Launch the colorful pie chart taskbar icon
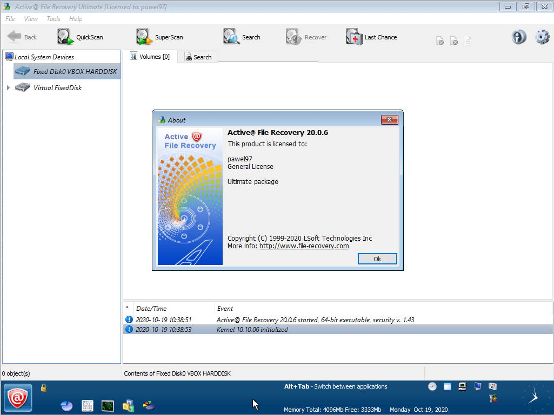 tap(149, 405)
